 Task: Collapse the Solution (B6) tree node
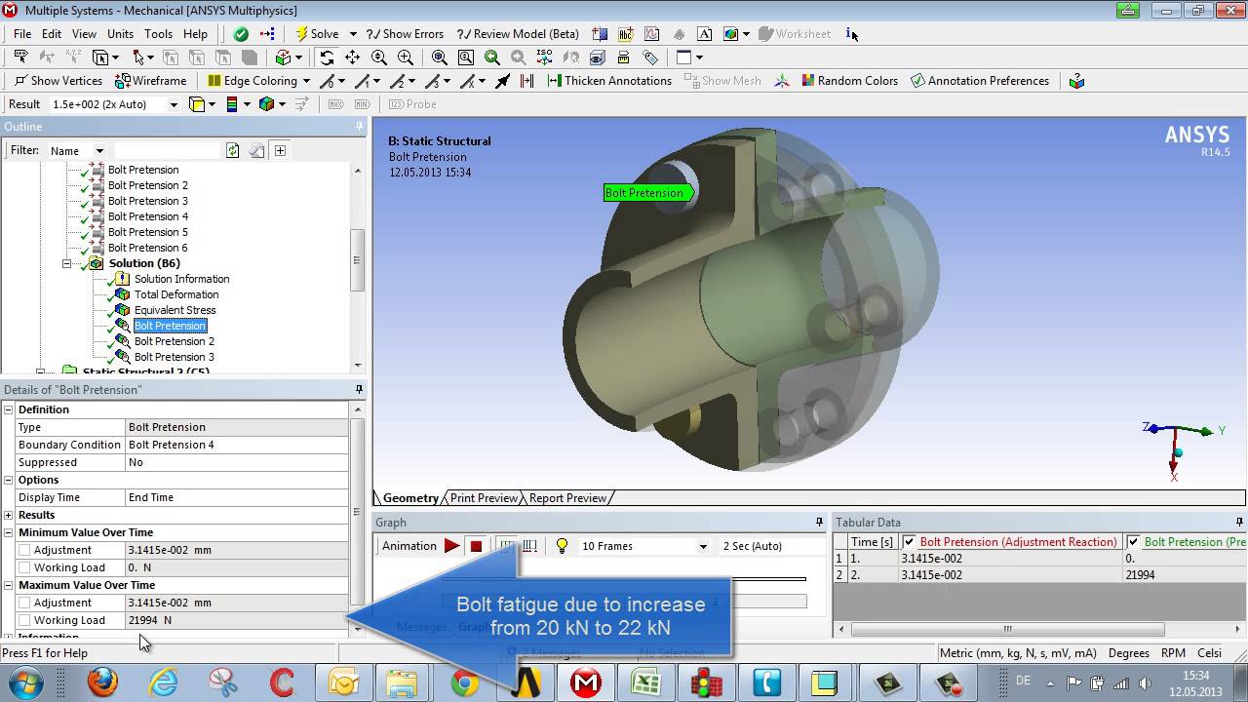point(67,263)
